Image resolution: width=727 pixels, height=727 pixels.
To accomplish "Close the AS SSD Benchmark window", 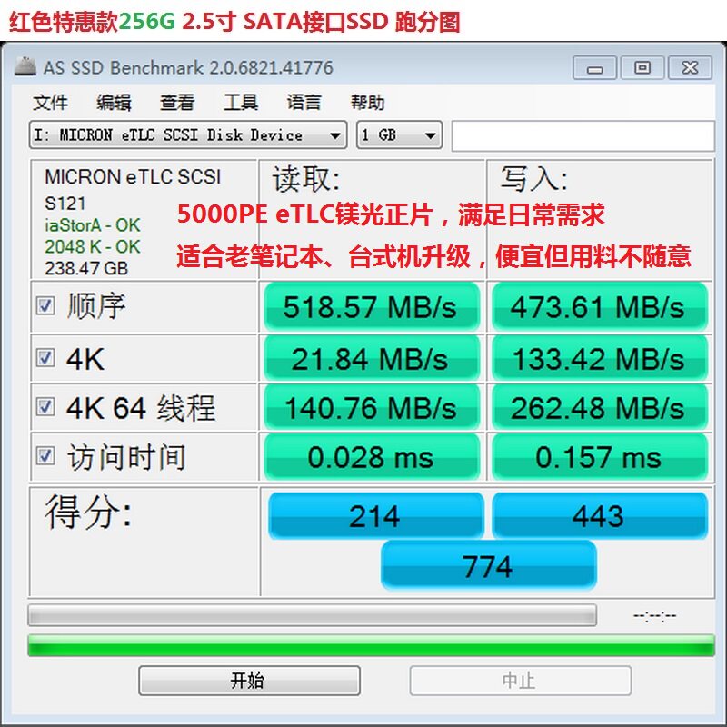I will coord(690,68).
